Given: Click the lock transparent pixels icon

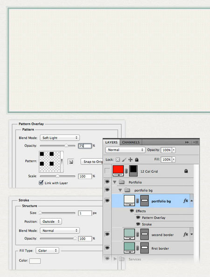Looking at the screenshot, I should coord(118,160).
